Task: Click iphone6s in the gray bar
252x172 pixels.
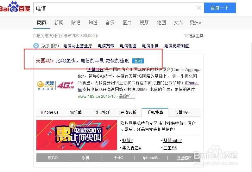Action: 151,158
